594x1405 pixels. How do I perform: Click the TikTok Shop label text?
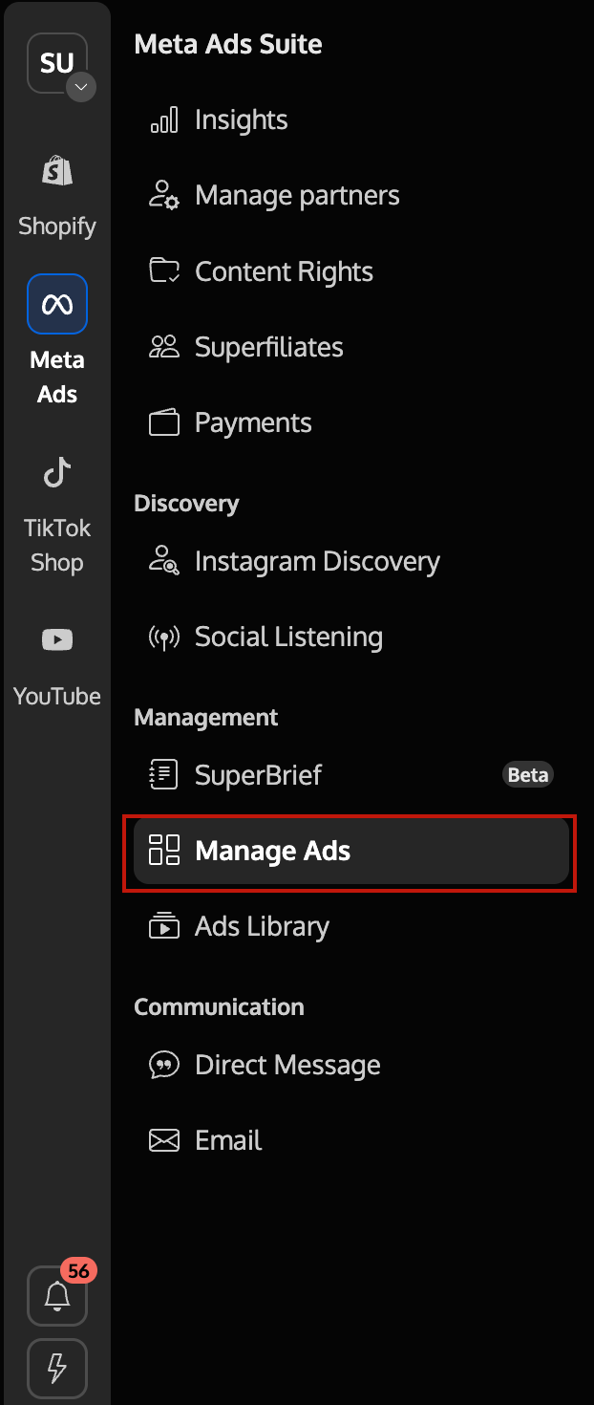coord(57,546)
